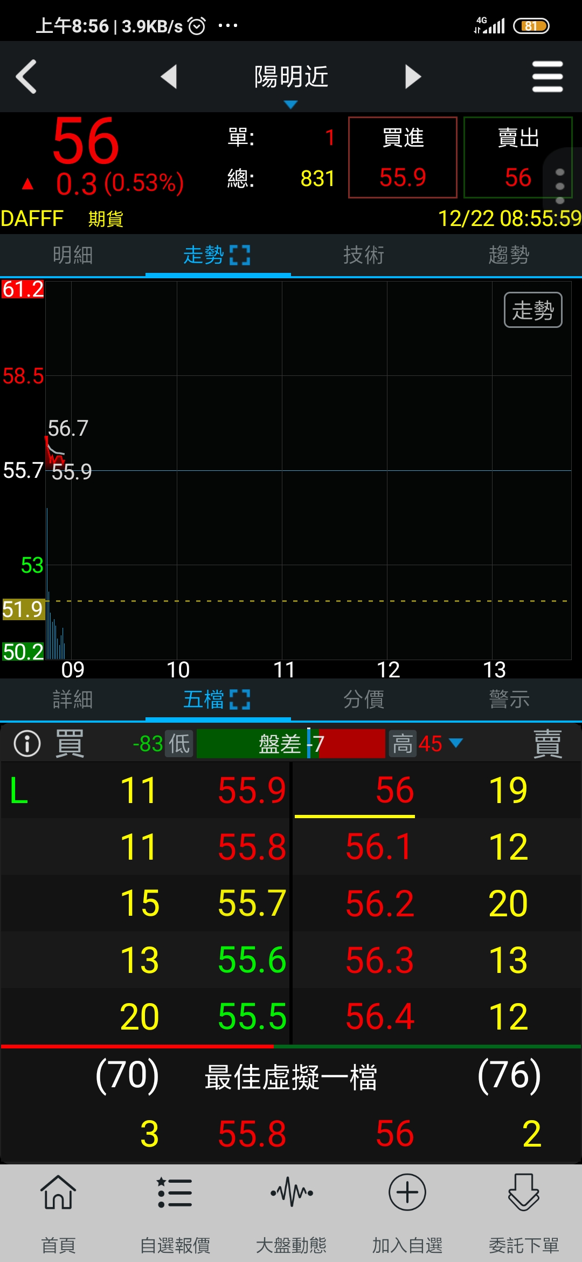Switch to the 趨勢 tab
This screenshot has width=582, height=1262.
pos(509,255)
